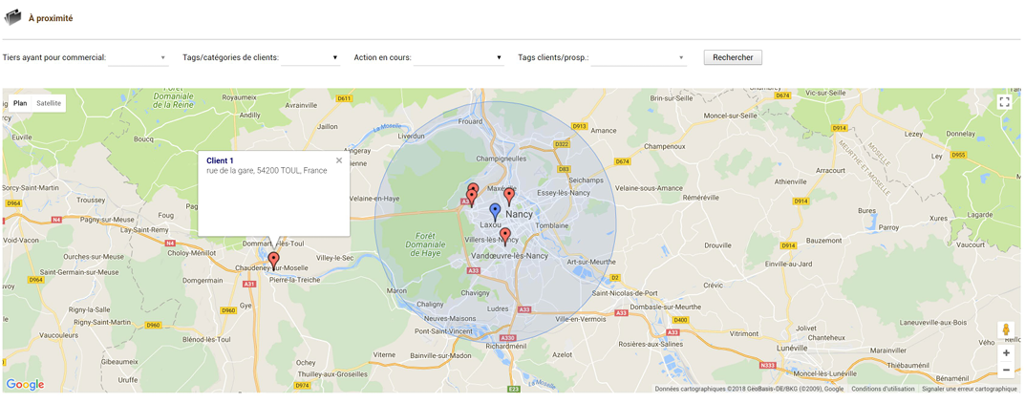The image size is (1025, 403).
Task: Expand the Tags clients/prosp. dropdown
Action: [x=639, y=57]
